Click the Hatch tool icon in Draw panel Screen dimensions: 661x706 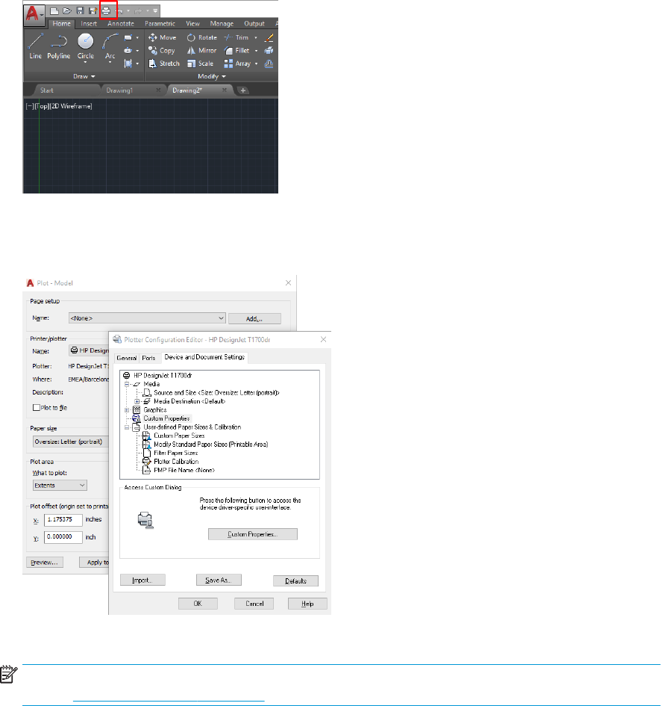click(x=128, y=64)
